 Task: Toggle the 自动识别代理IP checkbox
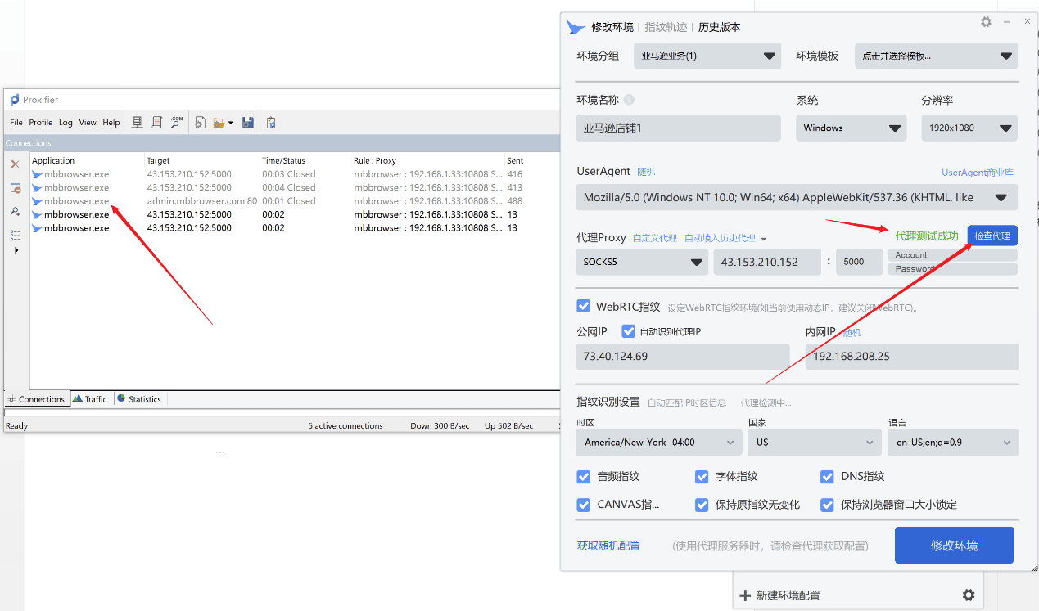point(628,330)
